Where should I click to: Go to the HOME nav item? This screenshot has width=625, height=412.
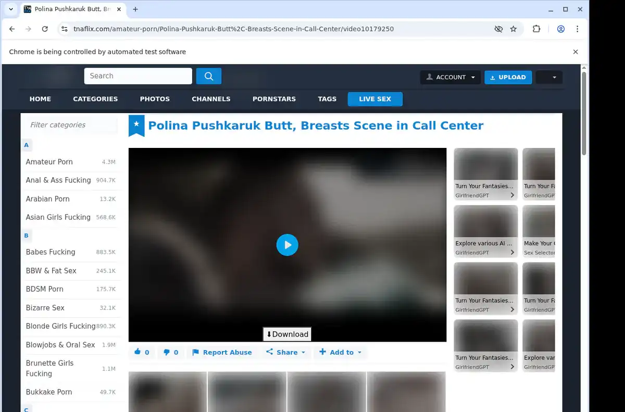(40, 99)
